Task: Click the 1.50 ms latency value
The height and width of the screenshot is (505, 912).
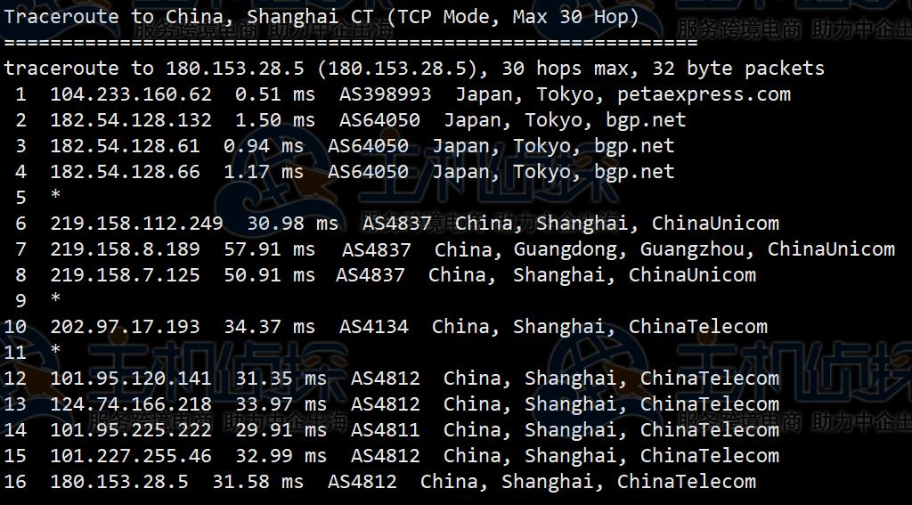Action: [274, 120]
